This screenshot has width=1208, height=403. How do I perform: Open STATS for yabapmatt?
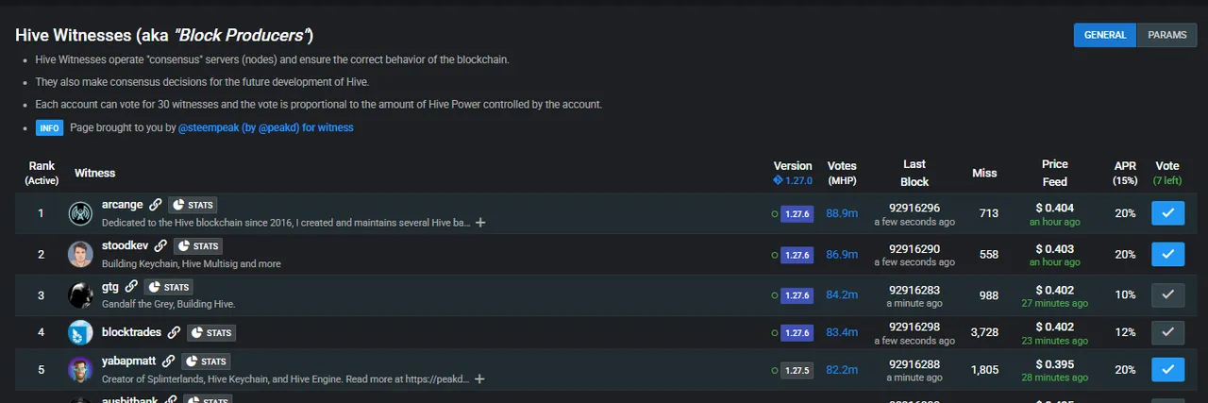click(x=206, y=361)
